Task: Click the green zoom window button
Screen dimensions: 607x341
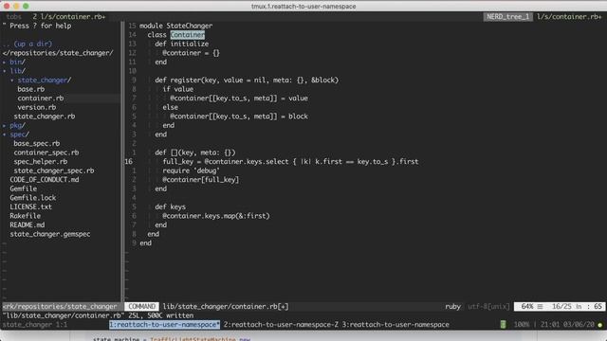Action: point(26,7)
